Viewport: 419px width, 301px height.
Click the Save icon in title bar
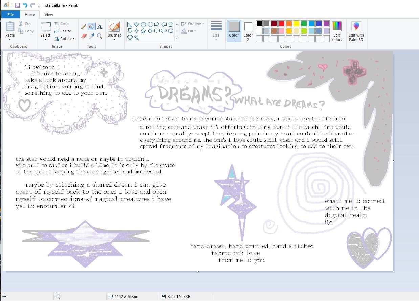(x=18, y=5)
